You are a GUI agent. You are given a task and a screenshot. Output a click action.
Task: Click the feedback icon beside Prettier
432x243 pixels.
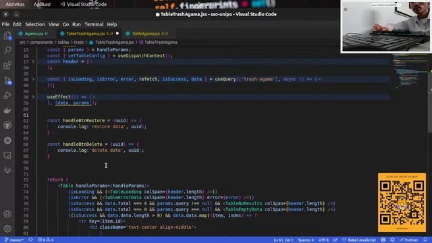(392, 240)
